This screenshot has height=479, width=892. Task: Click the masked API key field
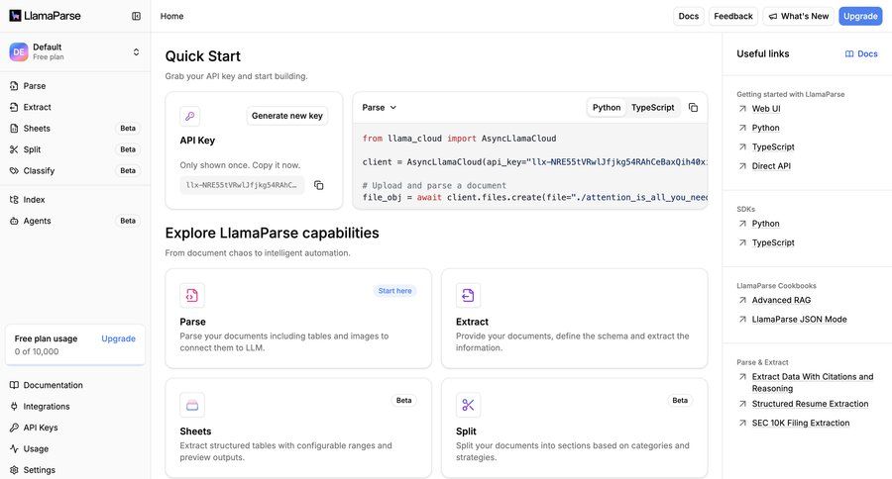[243, 185]
